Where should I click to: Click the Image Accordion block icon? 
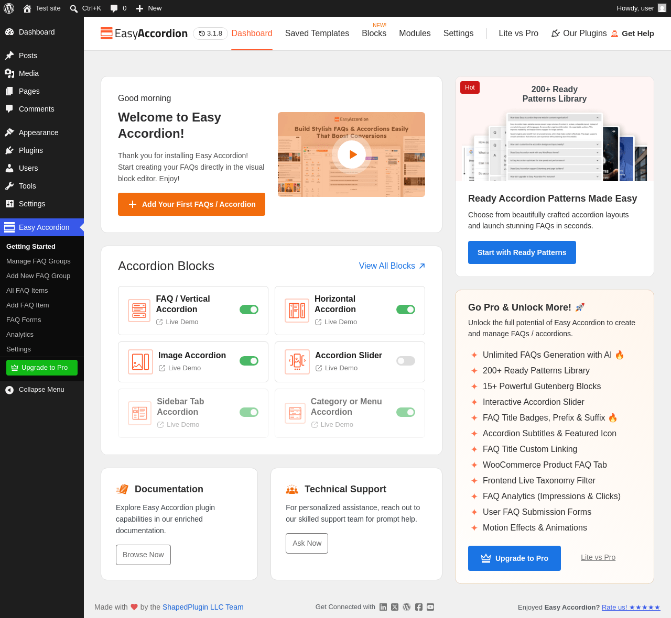tap(140, 362)
